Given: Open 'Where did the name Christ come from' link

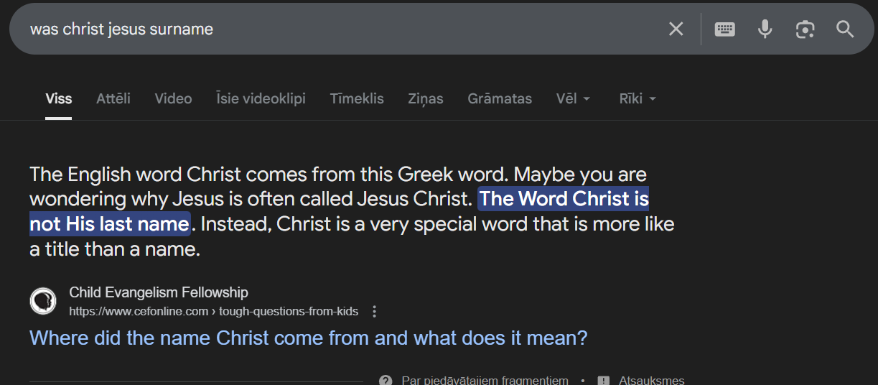Looking at the screenshot, I should coord(308,338).
